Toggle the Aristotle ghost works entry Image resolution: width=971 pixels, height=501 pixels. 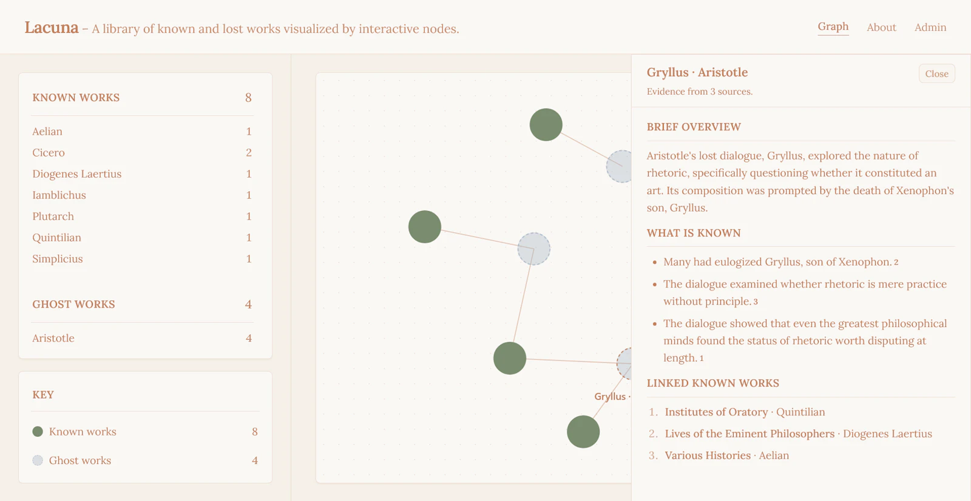(53, 338)
